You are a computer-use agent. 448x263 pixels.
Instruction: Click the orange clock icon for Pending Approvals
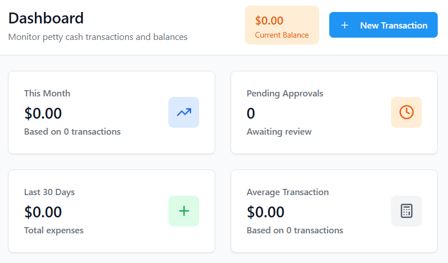[406, 112]
